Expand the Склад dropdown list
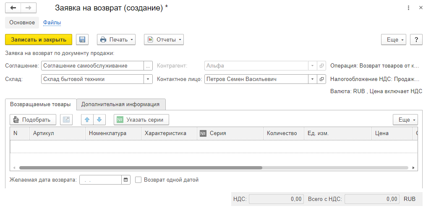Image resolution: width=431 pixels, height=211 pixels. (148, 79)
